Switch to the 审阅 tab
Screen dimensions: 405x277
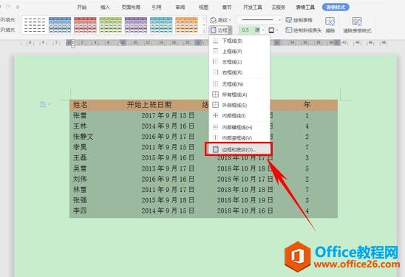pos(180,7)
